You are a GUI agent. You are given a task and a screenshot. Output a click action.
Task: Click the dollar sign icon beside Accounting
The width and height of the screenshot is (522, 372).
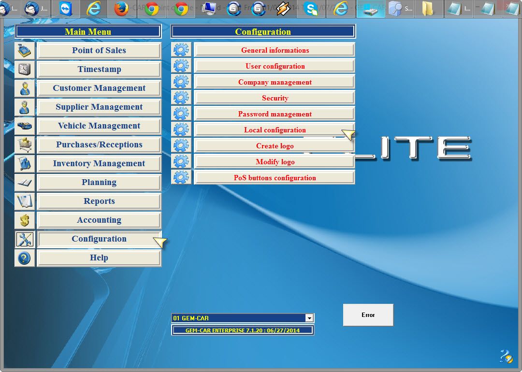25,220
